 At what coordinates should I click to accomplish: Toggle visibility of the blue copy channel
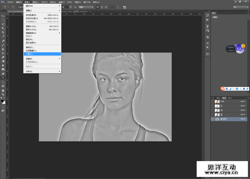point(212,119)
